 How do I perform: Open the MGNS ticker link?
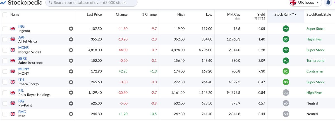[23, 48]
